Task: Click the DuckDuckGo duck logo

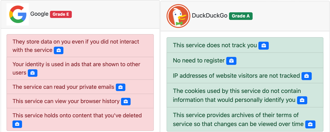Action: click(178, 16)
